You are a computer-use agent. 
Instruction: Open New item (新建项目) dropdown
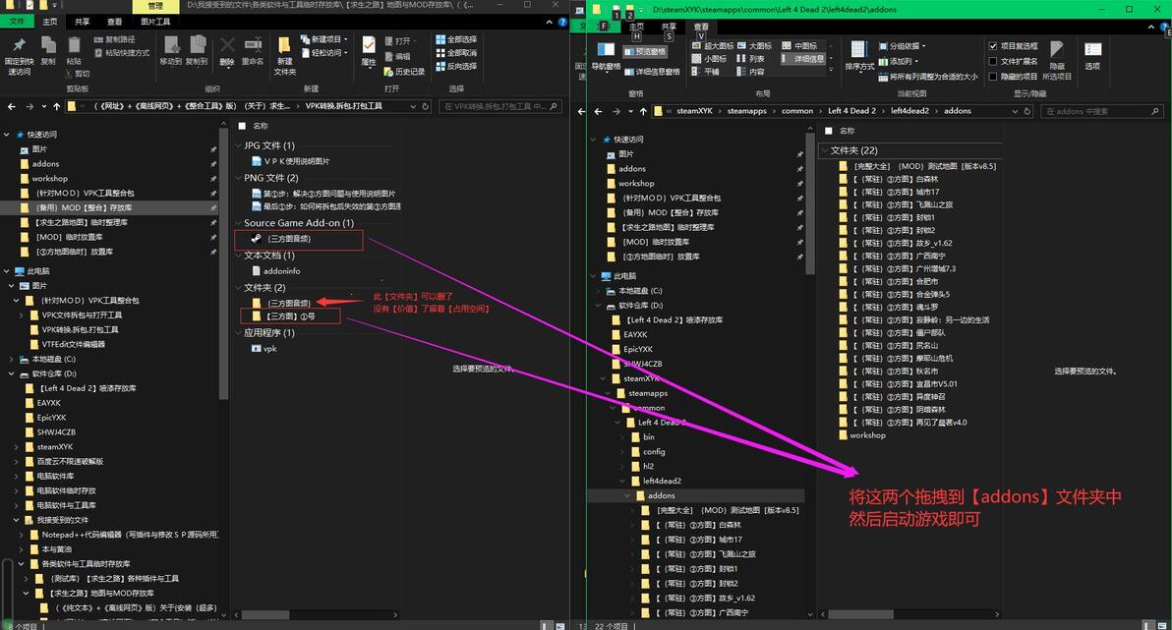click(x=323, y=39)
